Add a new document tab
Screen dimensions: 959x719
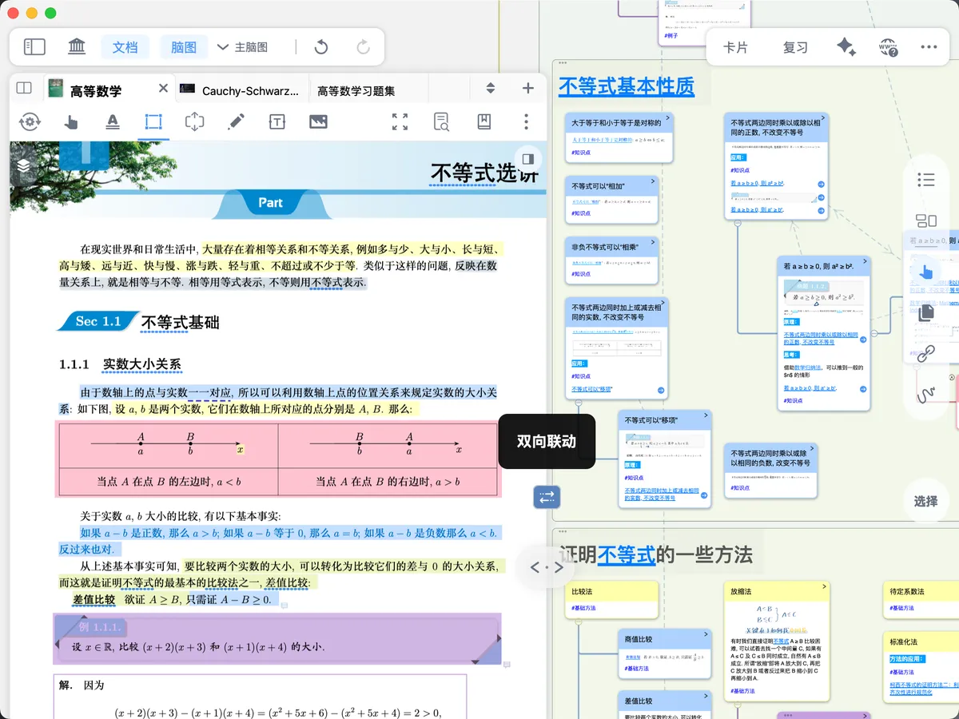(527, 89)
